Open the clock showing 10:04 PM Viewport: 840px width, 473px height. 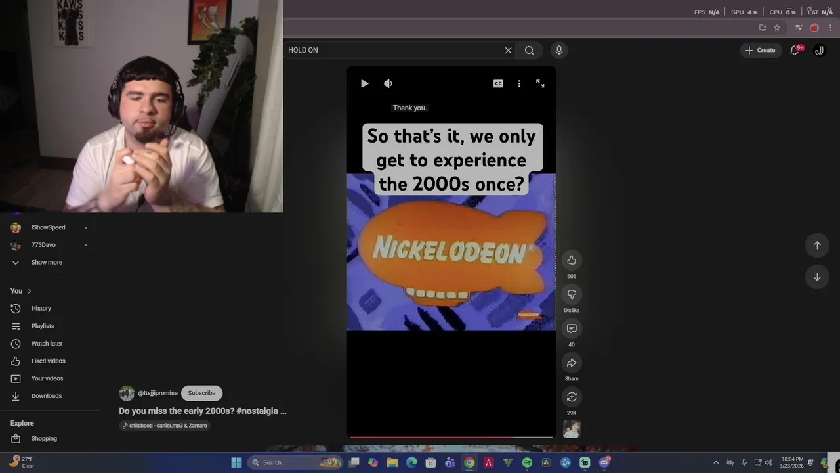pos(792,462)
